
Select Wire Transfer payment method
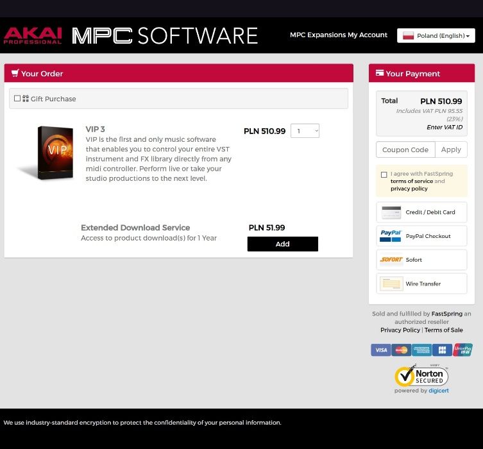click(x=421, y=284)
